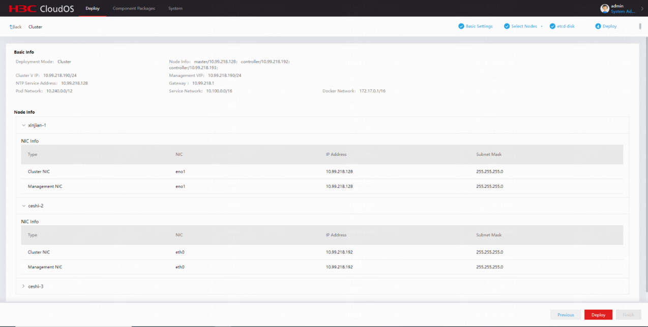Image resolution: width=648 pixels, height=327 pixels.
Task: Select the NTP Service Address value 10.99.218.128
Action: coord(75,83)
